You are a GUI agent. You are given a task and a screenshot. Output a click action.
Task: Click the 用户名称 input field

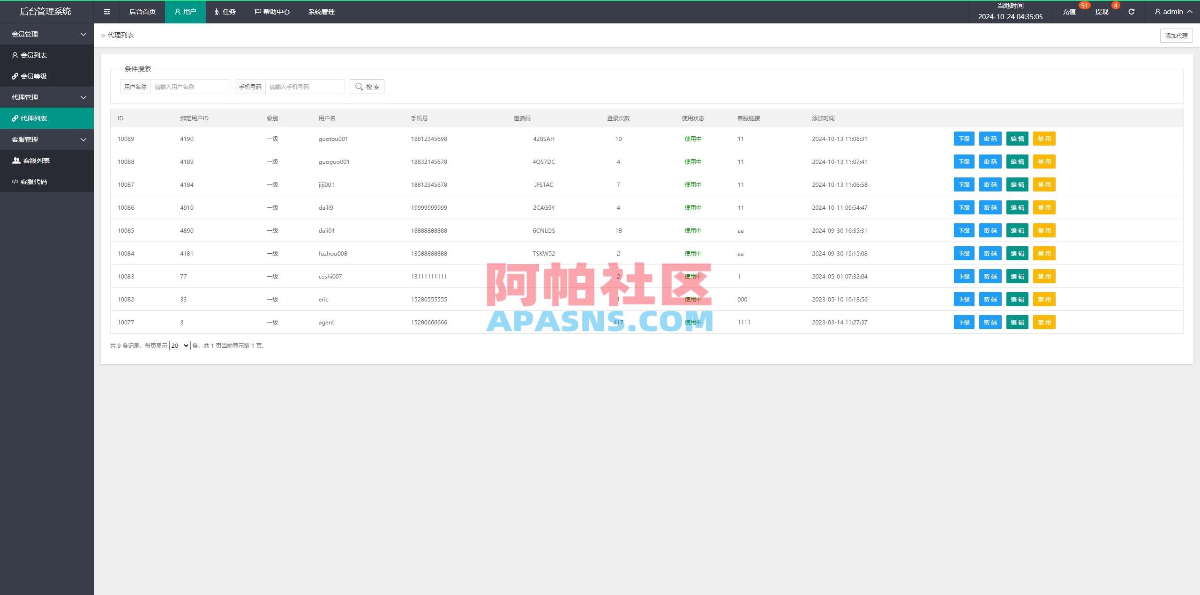190,86
